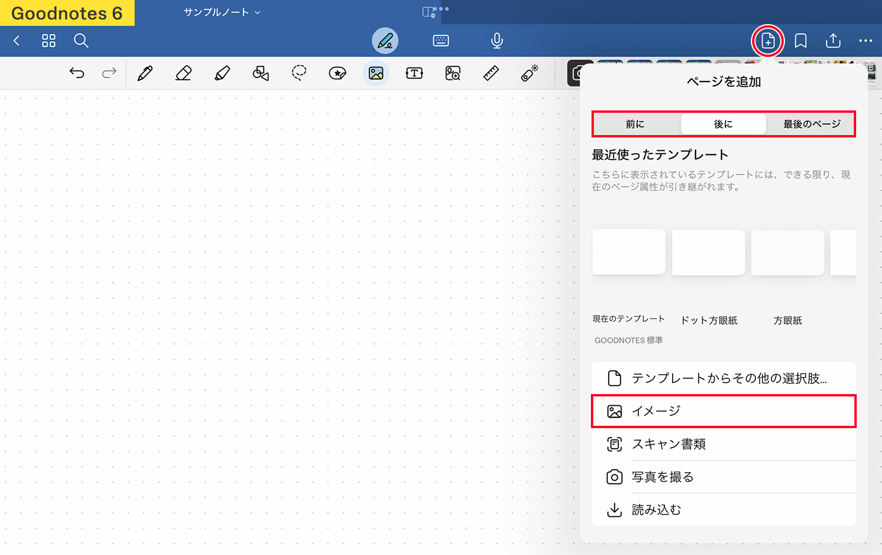Select the Pen tool
The width and height of the screenshot is (882, 555).
[x=145, y=73]
